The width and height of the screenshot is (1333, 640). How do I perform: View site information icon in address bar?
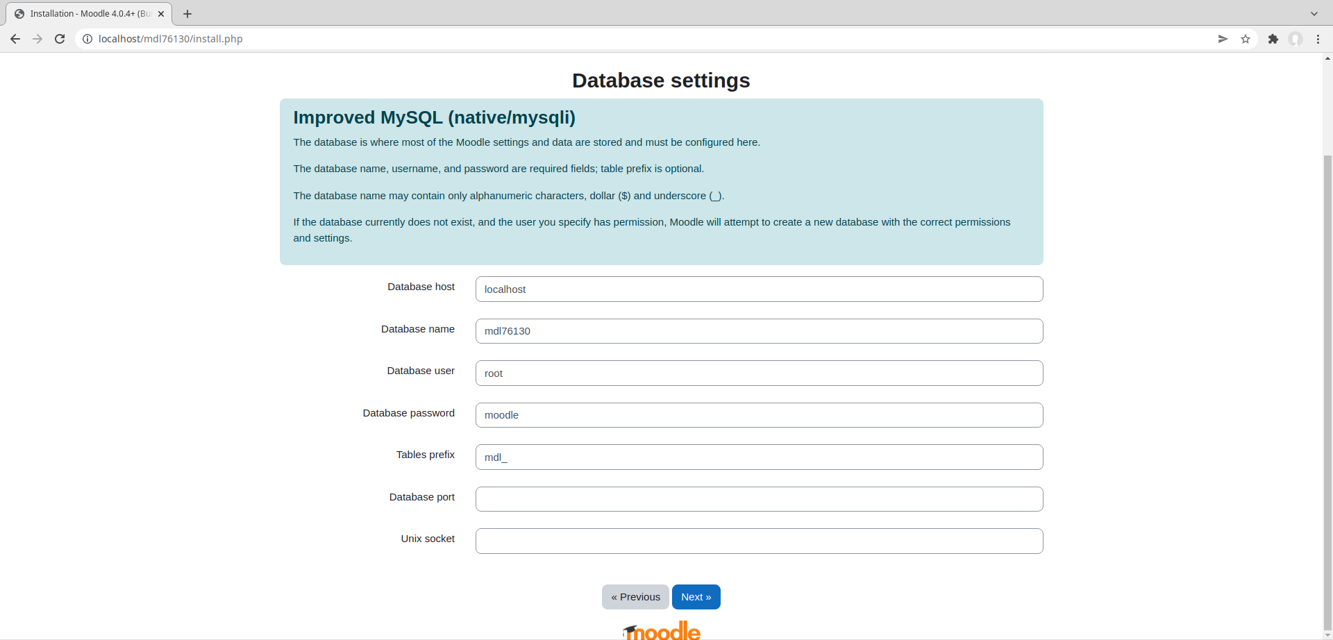click(x=87, y=39)
